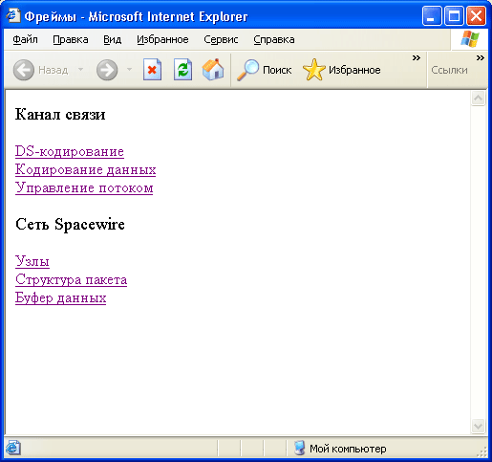The width and height of the screenshot is (492, 462).
Task: Open the Файл menu
Action: click(25, 39)
